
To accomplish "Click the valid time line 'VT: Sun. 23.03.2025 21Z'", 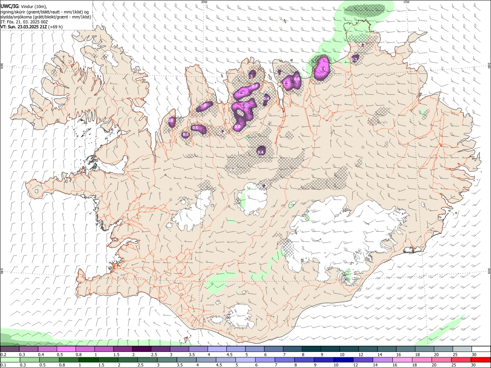I will [24, 27].
